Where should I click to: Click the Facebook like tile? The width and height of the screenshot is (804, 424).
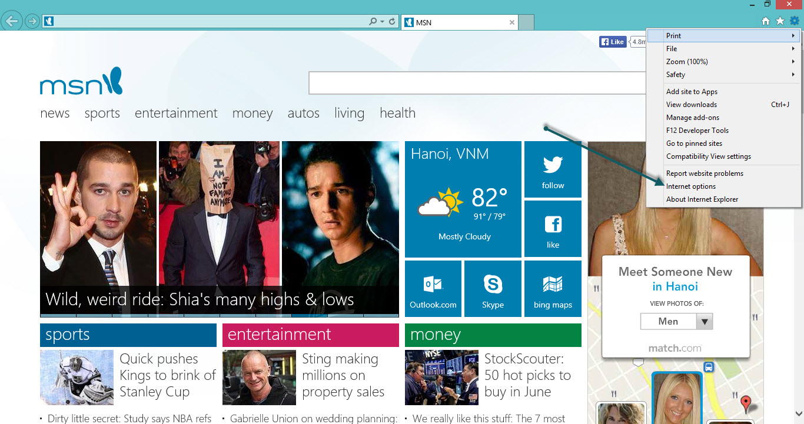(x=553, y=229)
